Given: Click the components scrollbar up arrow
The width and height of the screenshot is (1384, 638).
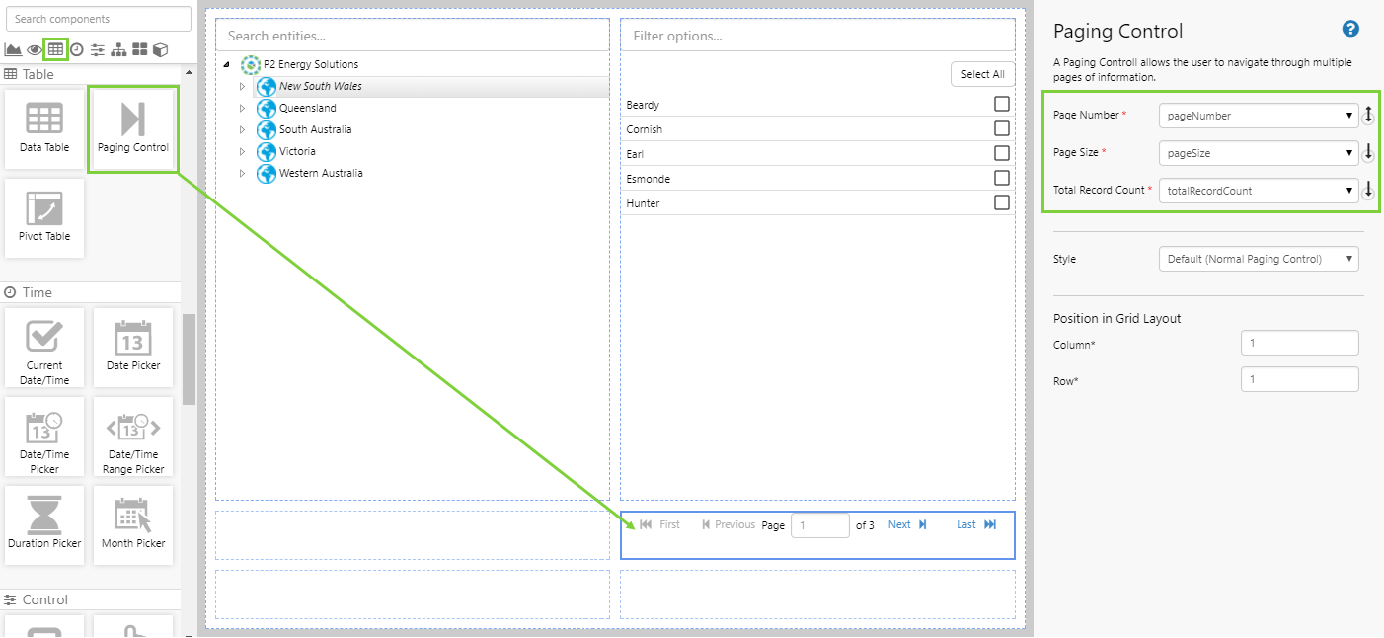Looking at the screenshot, I should pyautogui.click(x=190, y=71).
